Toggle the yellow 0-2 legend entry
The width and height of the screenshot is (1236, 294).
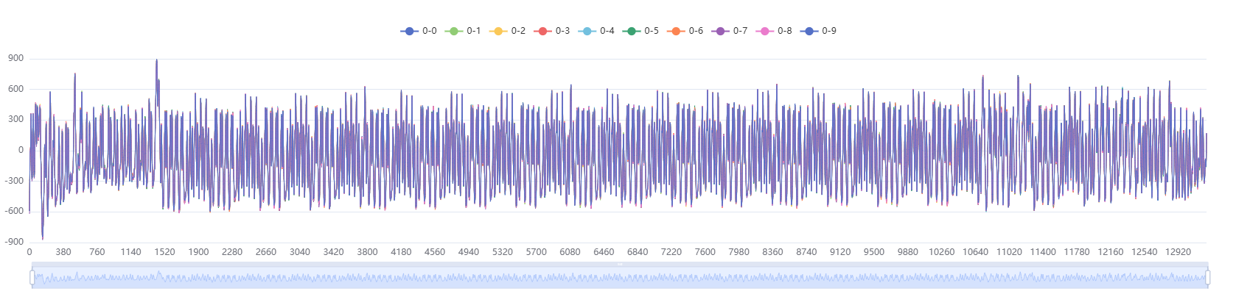click(498, 31)
